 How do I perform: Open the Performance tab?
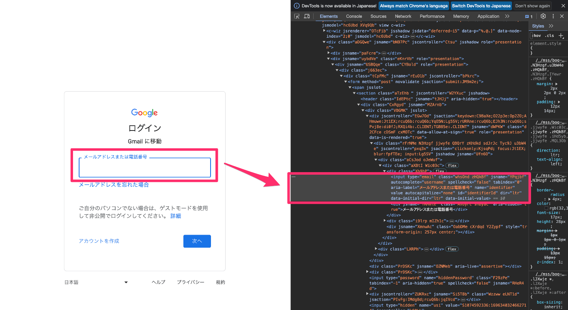(x=432, y=16)
